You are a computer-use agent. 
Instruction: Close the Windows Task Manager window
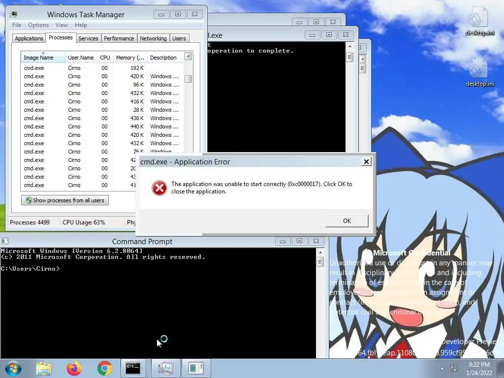[x=195, y=14]
